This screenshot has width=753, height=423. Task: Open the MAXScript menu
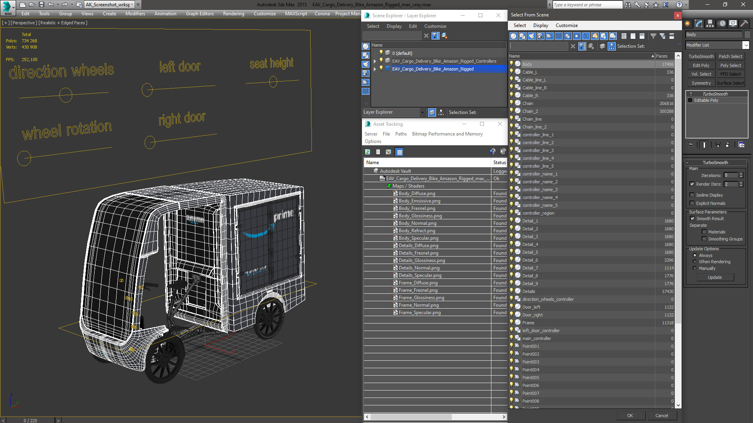[296, 14]
